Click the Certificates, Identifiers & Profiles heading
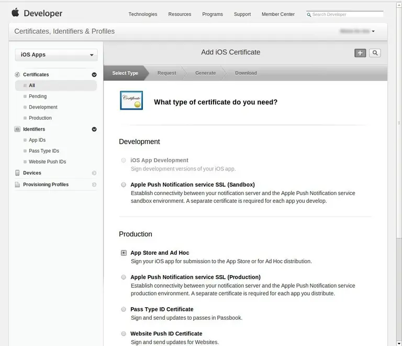Image resolution: width=402 pixels, height=346 pixels. click(x=64, y=31)
